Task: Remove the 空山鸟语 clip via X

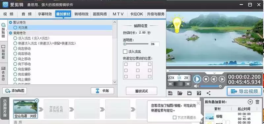Action: pyautogui.click(x=37, y=101)
